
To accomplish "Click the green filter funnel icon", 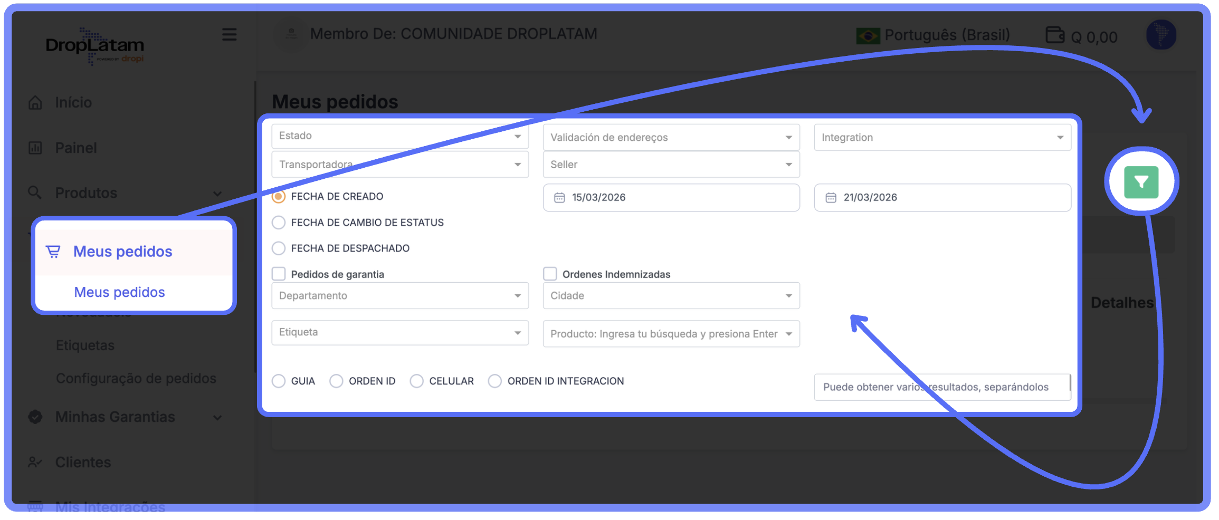I will coord(1141,182).
